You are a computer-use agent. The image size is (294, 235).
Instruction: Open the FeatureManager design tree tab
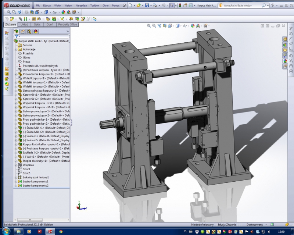click(x=17, y=32)
